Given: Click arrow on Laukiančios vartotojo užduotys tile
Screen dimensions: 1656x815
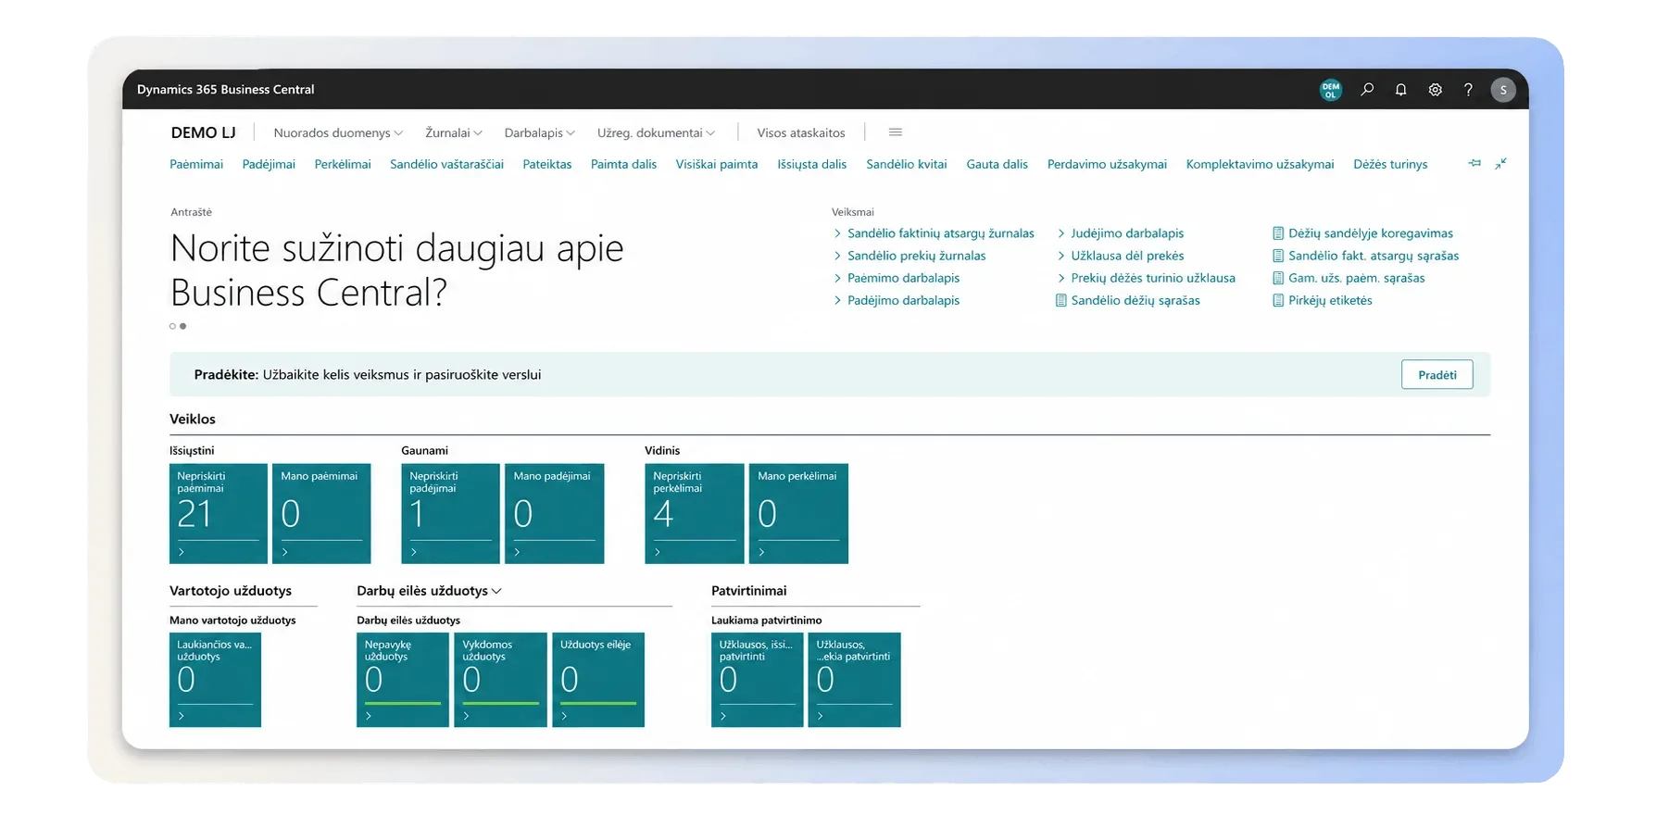Looking at the screenshot, I should click(182, 716).
